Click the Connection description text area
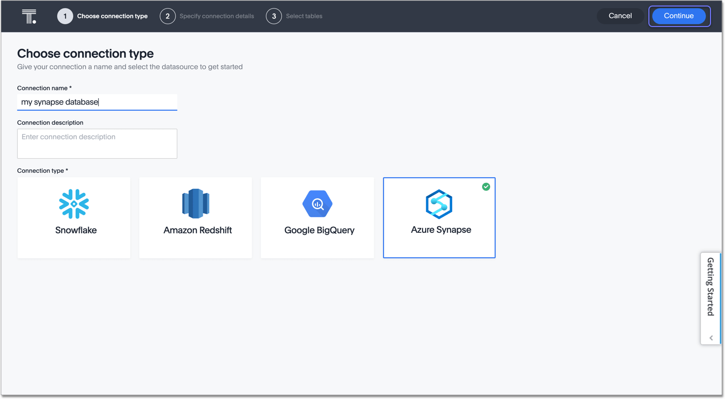The width and height of the screenshot is (725, 399). pos(97,144)
